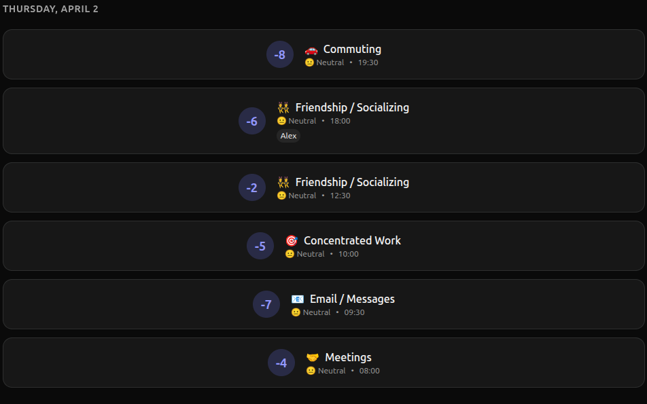Open the Concentrated Work entry title

click(x=352, y=240)
